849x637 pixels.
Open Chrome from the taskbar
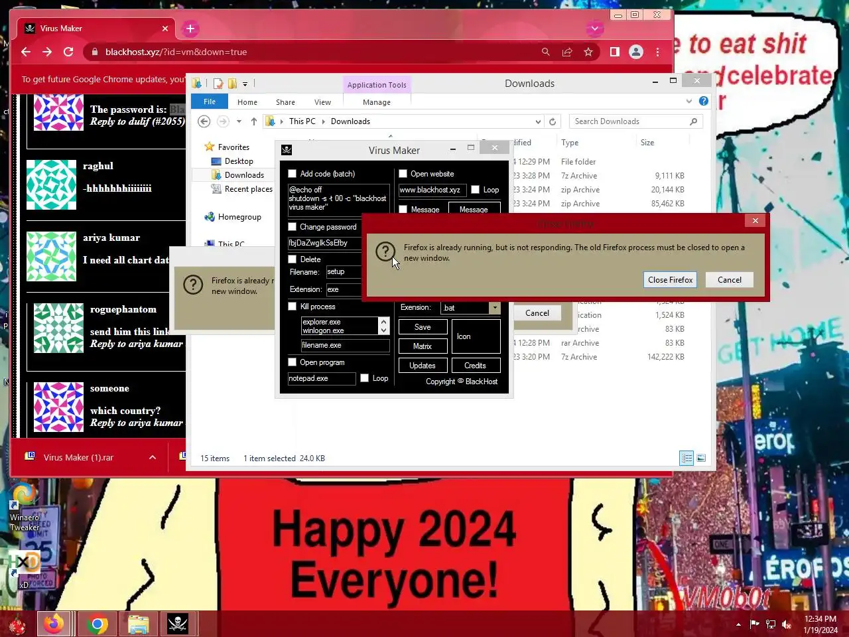97,624
